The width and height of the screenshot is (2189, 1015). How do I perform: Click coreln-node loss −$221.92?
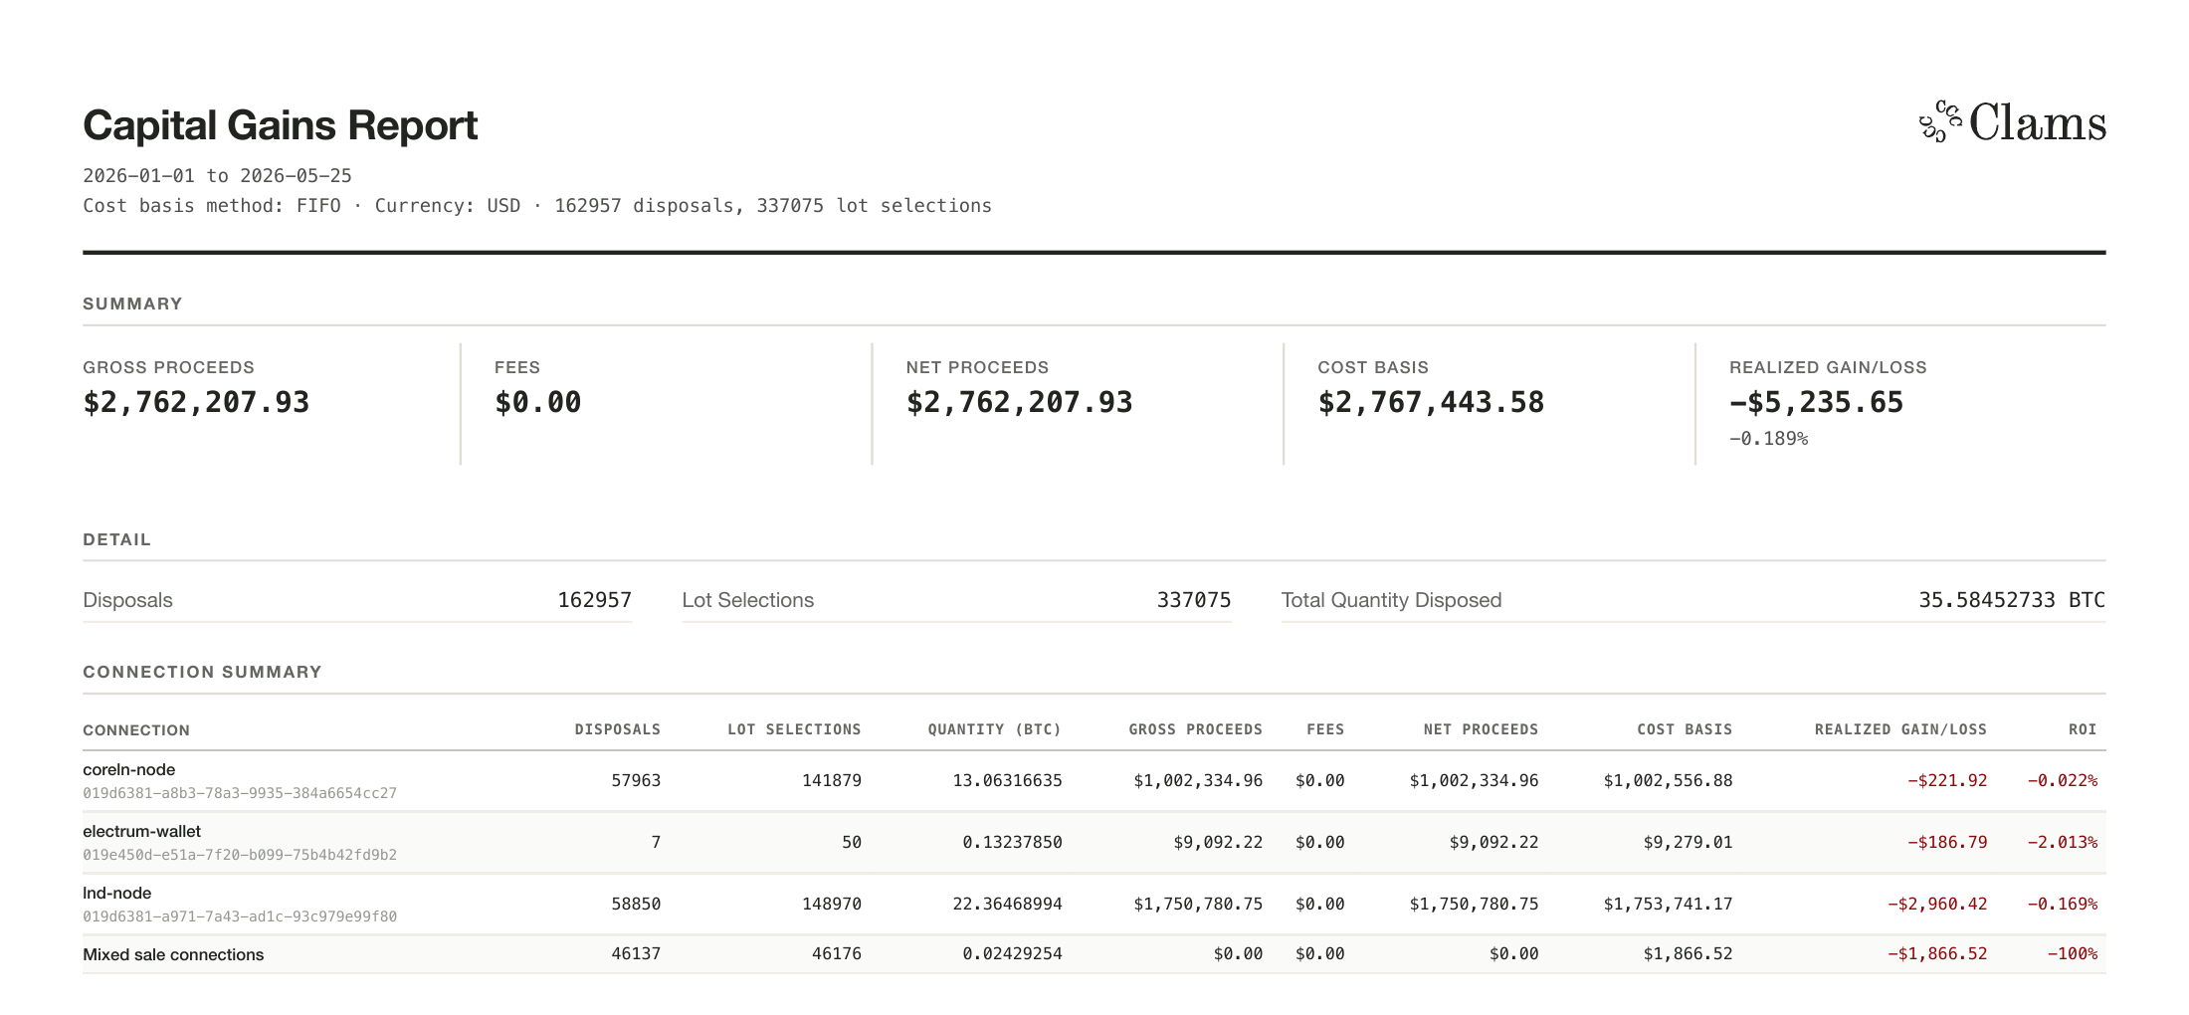[x=1947, y=781]
